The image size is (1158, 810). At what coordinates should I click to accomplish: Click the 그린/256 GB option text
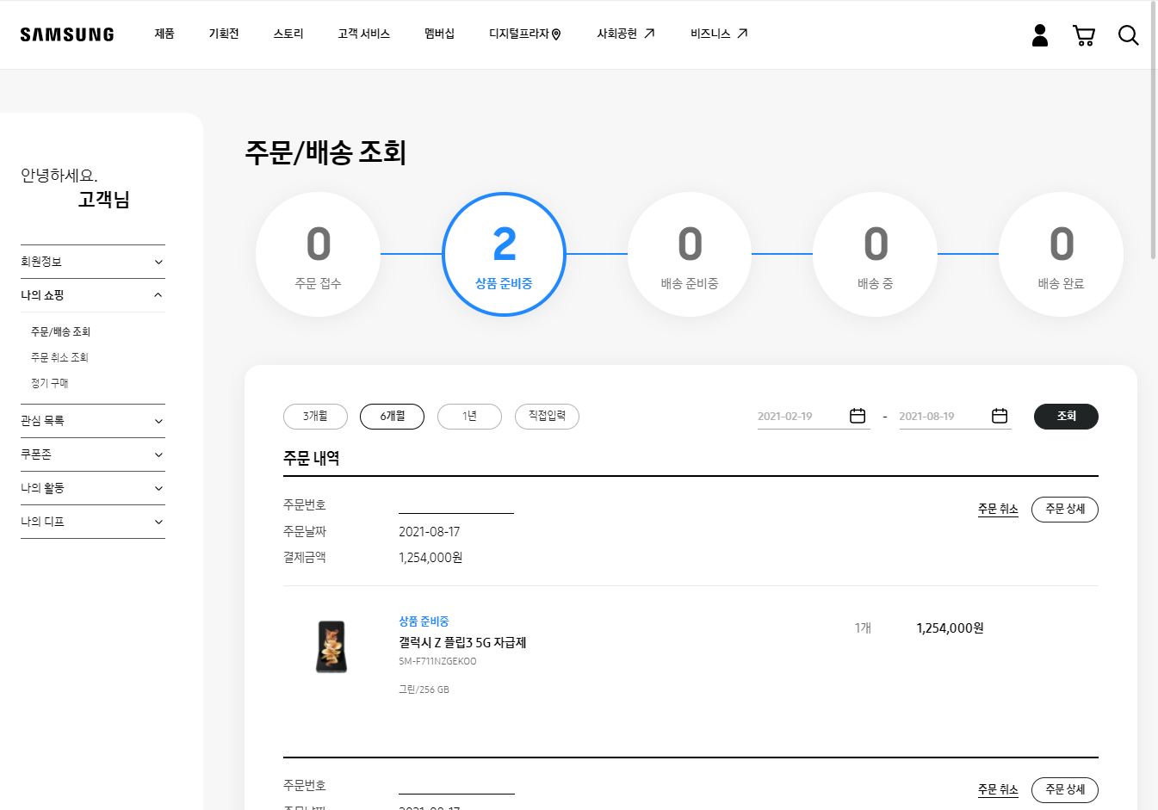pos(424,689)
